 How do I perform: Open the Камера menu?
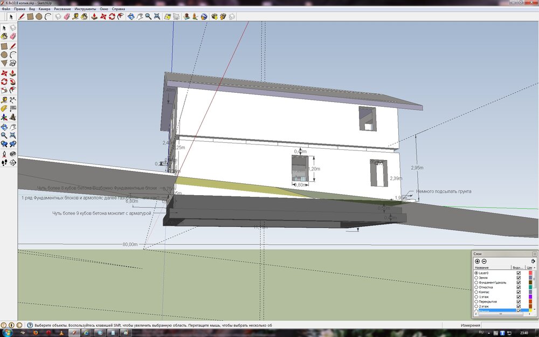pos(44,9)
